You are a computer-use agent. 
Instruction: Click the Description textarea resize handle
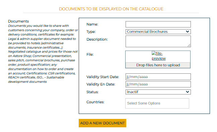click(189, 45)
